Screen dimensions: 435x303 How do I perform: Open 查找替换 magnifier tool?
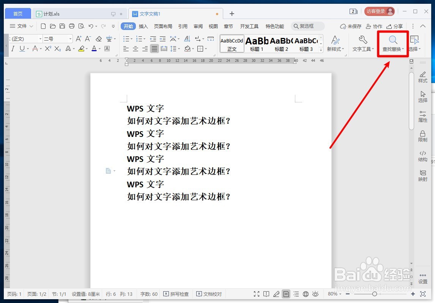point(393,44)
